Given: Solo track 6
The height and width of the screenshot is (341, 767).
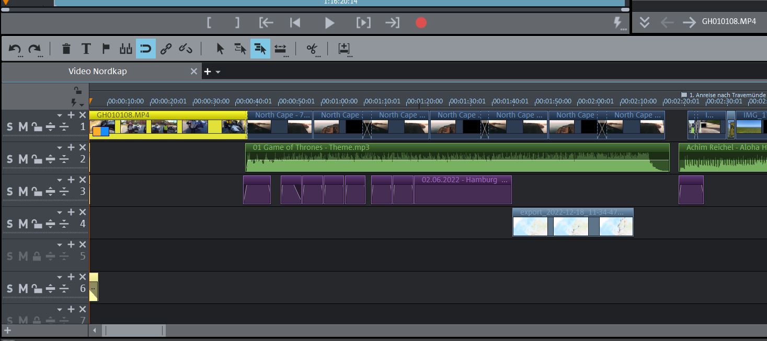Looking at the screenshot, I should [10, 289].
